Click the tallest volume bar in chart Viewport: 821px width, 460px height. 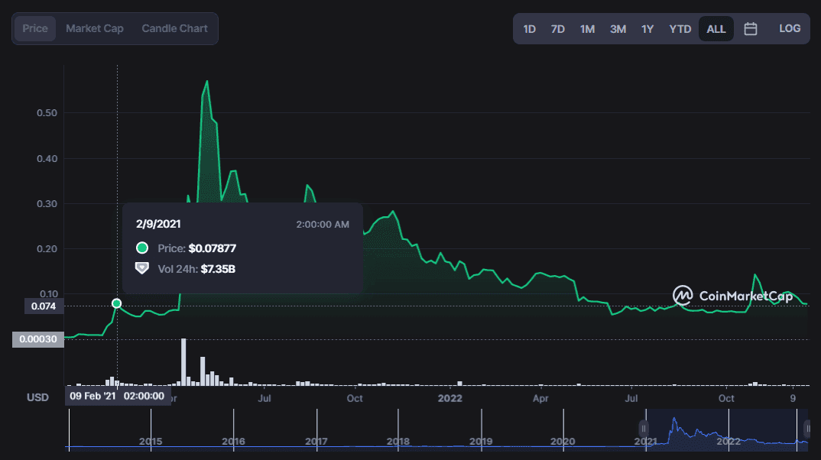pyautogui.click(x=183, y=362)
